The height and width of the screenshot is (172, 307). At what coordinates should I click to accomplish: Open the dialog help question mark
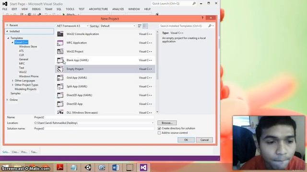click(x=202, y=18)
